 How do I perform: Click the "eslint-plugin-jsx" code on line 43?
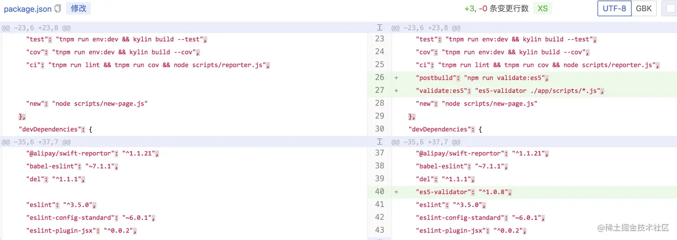pyautogui.click(x=471, y=231)
